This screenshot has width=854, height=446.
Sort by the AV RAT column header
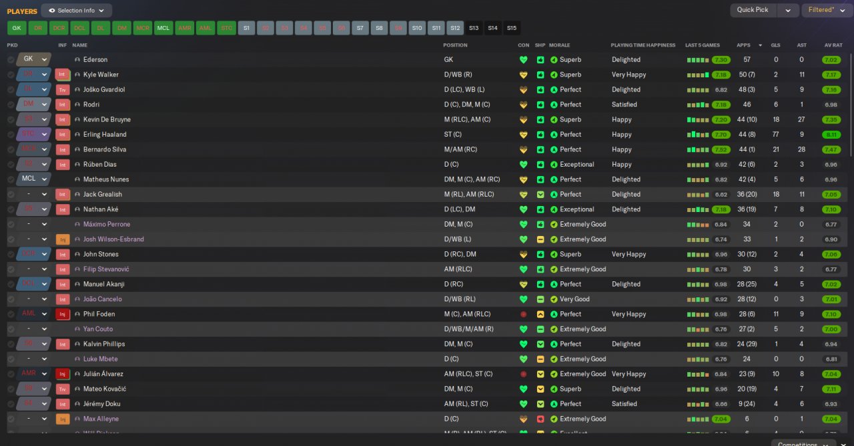833,45
